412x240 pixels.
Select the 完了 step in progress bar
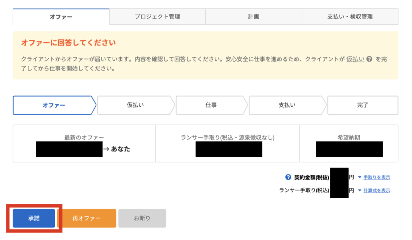tap(363, 105)
